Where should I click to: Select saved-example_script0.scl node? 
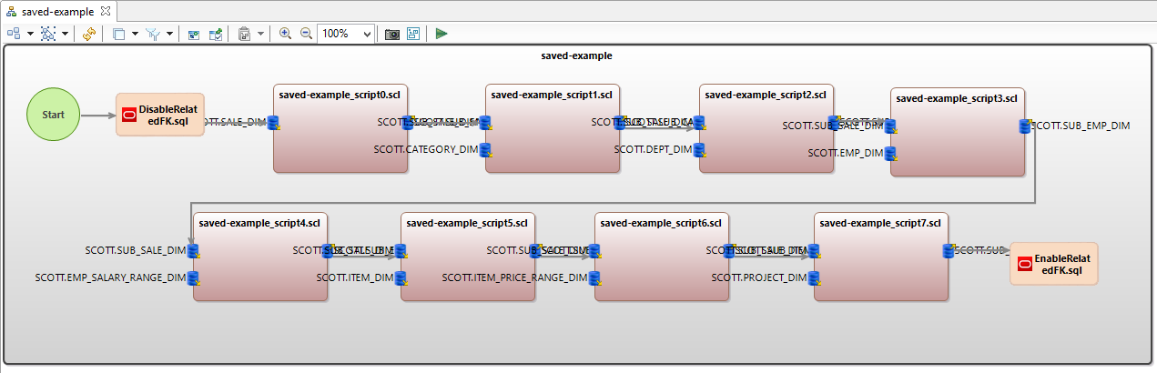[x=341, y=129]
